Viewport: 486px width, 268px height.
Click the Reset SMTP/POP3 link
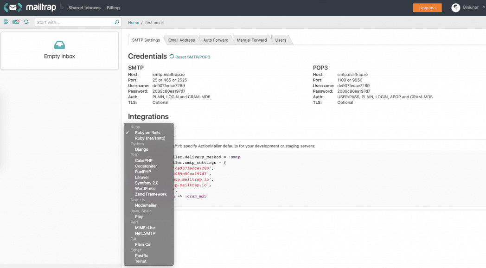[192, 57]
